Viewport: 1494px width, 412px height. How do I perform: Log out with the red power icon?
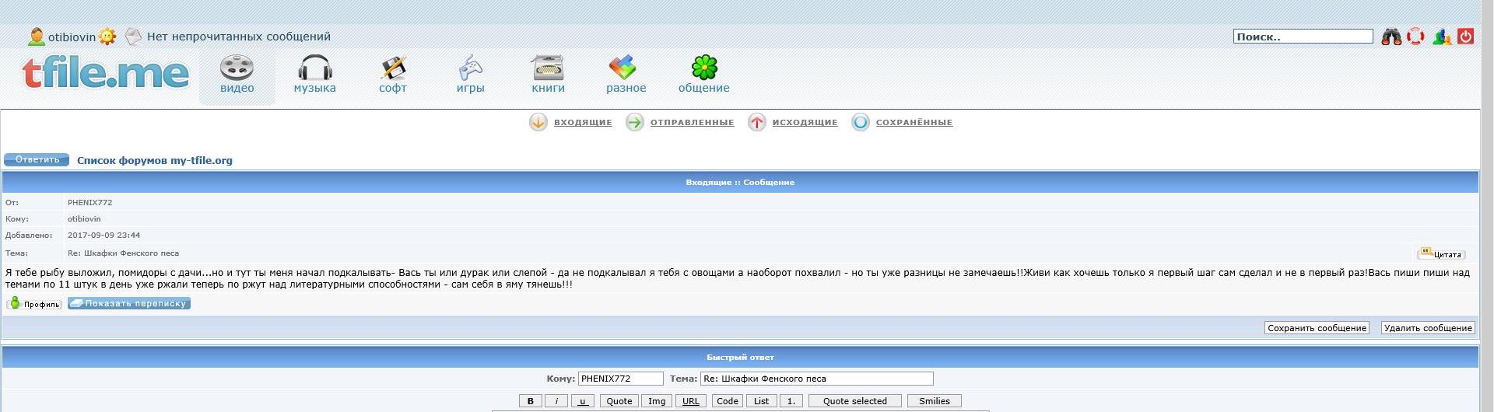(x=1465, y=37)
